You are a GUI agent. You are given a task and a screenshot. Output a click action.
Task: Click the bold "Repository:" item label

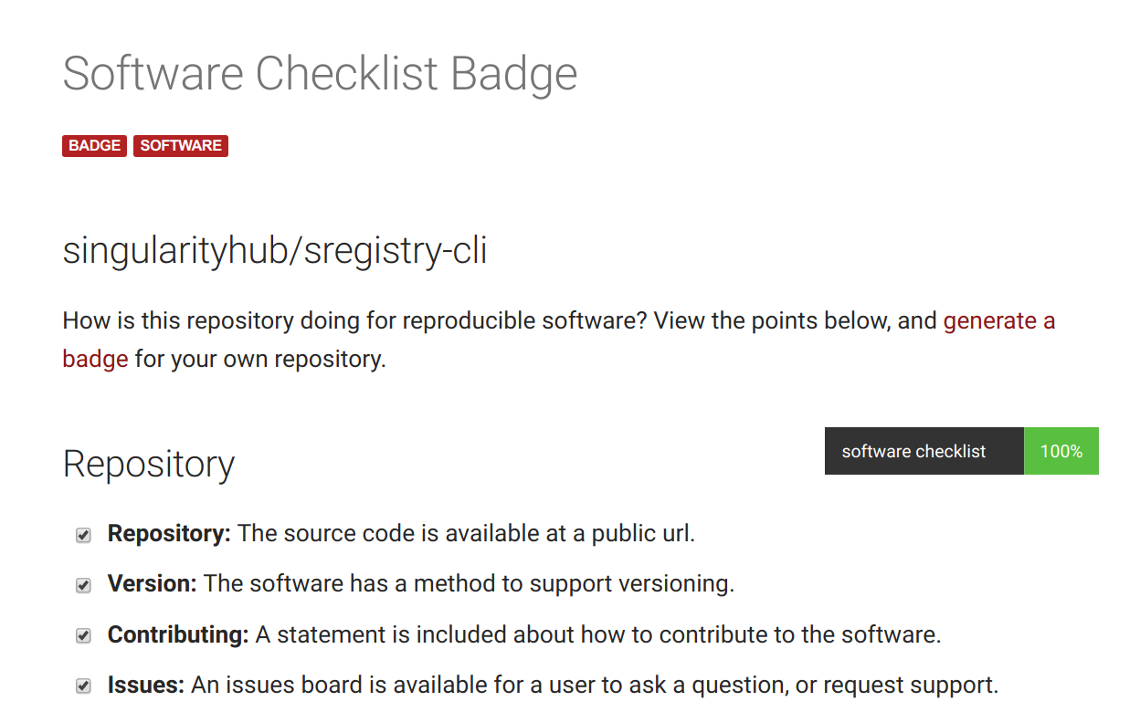(x=169, y=533)
